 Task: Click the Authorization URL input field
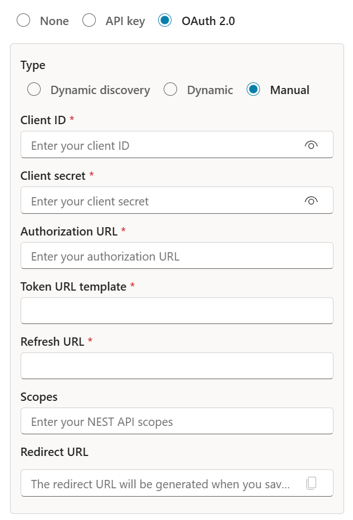pos(177,256)
